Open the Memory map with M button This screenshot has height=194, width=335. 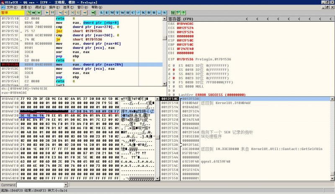click(112, 13)
